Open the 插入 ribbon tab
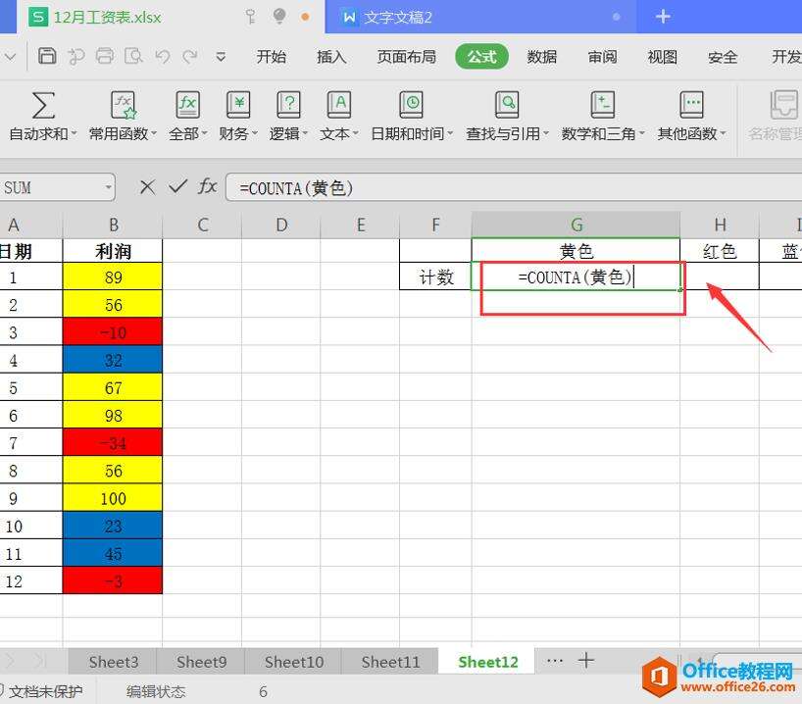802x704 pixels. 331,56
